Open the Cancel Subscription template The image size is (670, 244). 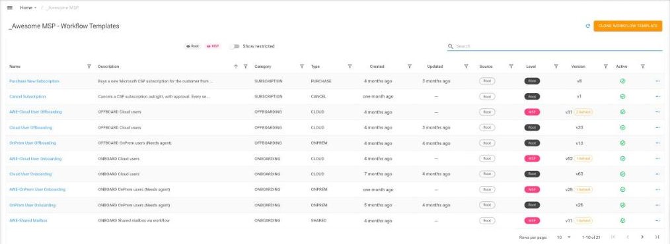pyautogui.click(x=27, y=96)
